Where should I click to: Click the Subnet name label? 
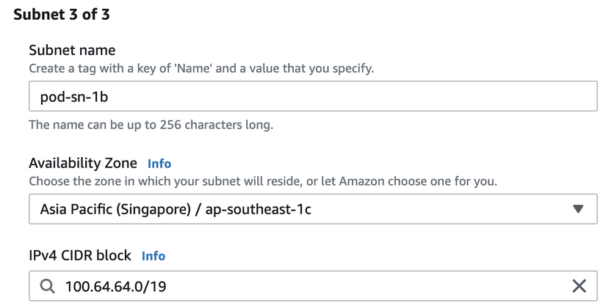tap(72, 51)
